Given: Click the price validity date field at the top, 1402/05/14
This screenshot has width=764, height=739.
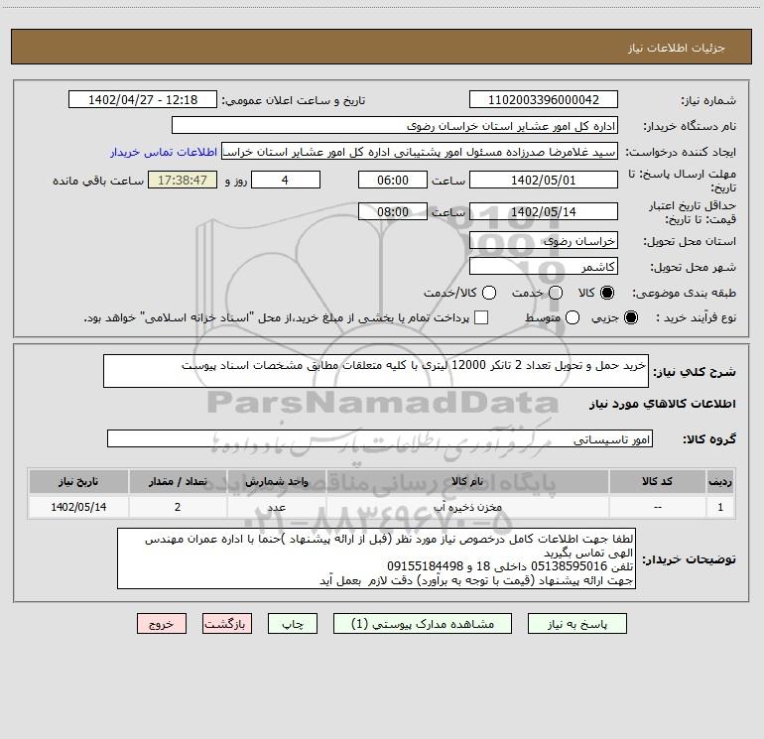Looking at the screenshot, I should tap(544, 212).
